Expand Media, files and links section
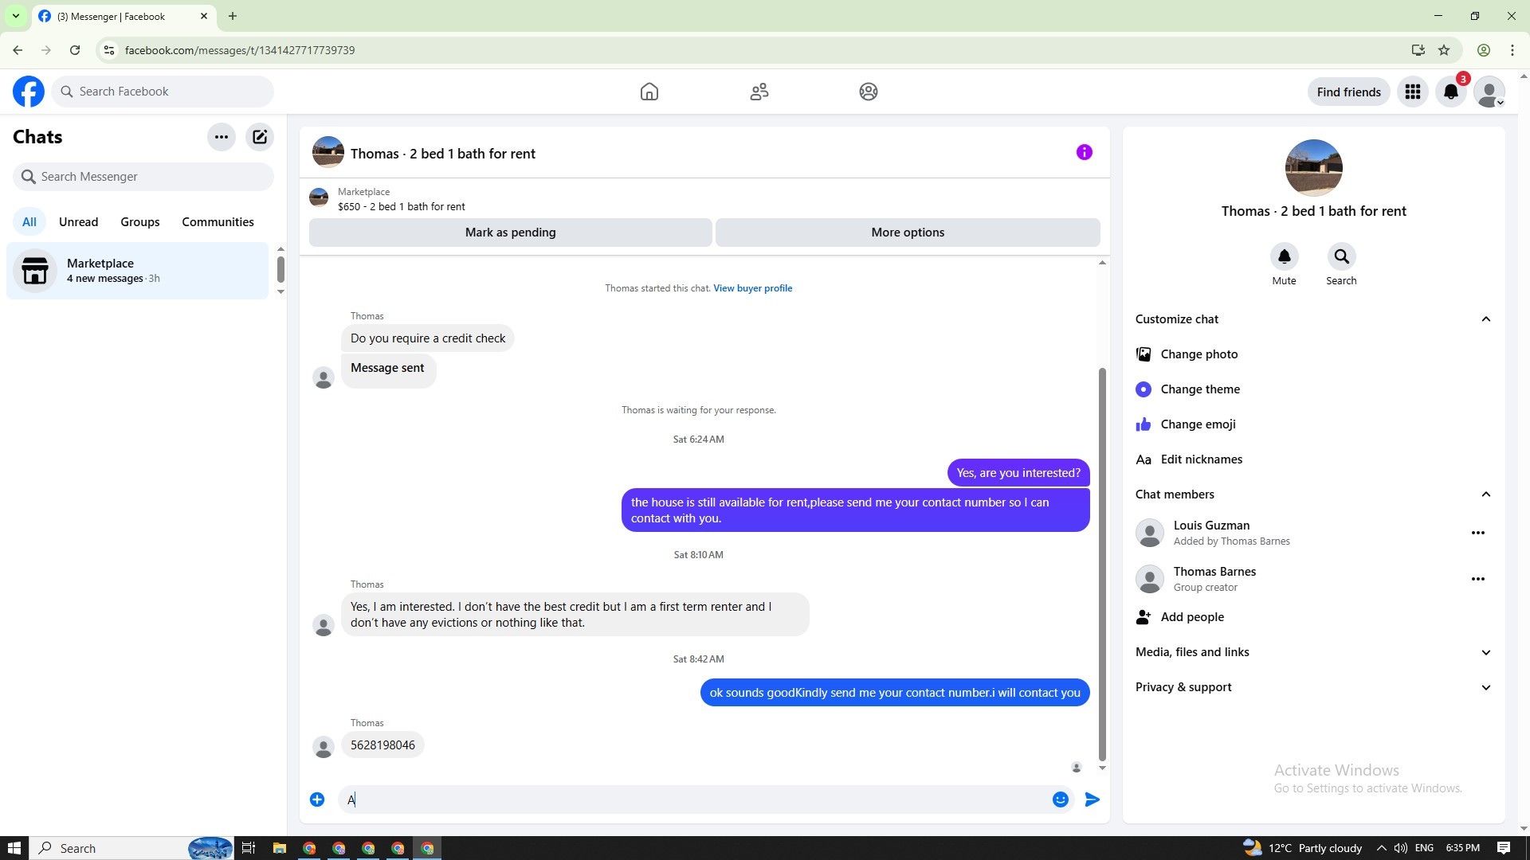 pyautogui.click(x=1313, y=652)
